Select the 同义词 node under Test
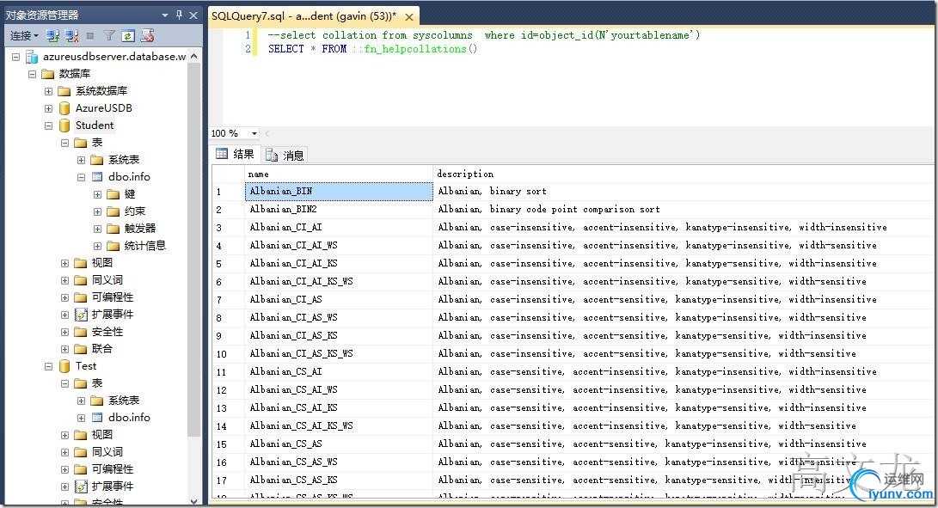Viewport: 938px width, 508px height. coord(107,452)
